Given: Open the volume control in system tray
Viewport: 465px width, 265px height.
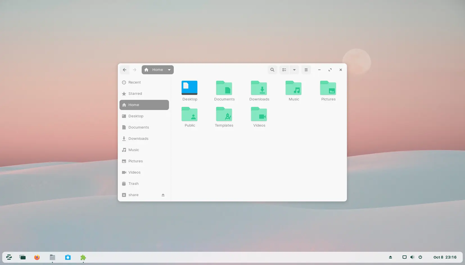Looking at the screenshot, I should click(x=412, y=257).
